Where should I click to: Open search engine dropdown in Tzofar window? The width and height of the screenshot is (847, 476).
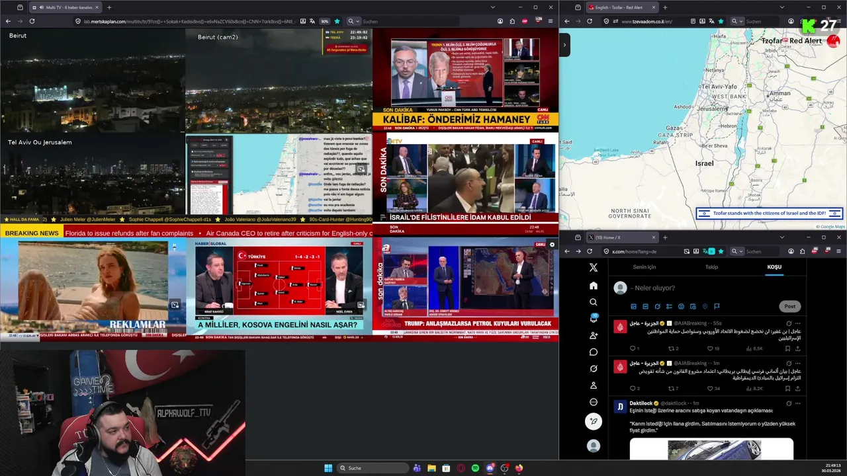pyautogui.click(x=736, y=21)
